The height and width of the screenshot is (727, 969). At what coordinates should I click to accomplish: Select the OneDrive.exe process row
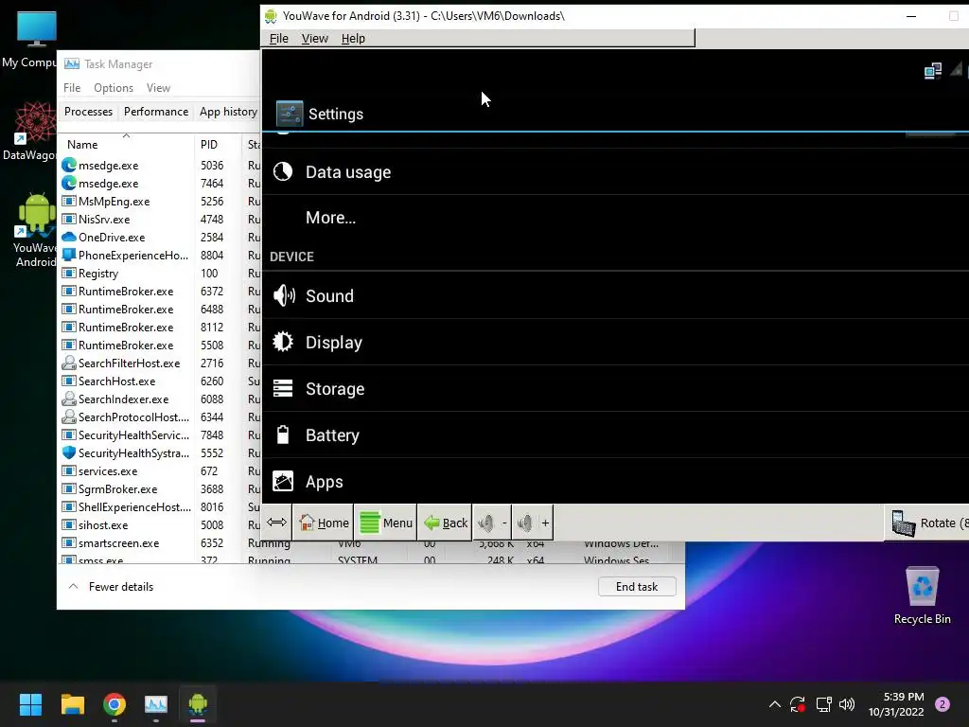pos(161,238)
